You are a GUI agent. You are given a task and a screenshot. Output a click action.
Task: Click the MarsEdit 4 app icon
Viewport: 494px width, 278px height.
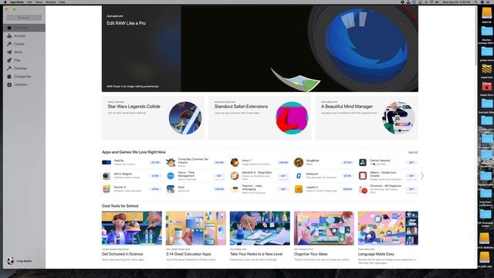click(x=235, y=175)
